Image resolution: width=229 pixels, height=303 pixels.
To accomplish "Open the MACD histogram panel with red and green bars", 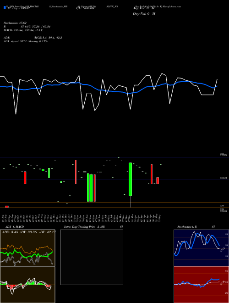I will tap(27, 285).
